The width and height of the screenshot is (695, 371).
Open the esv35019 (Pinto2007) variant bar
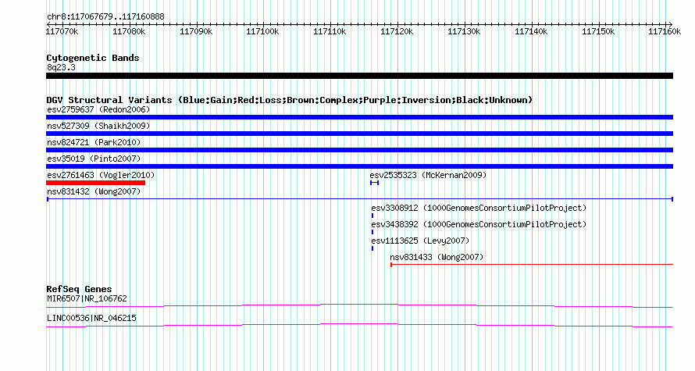coord(359,166)
